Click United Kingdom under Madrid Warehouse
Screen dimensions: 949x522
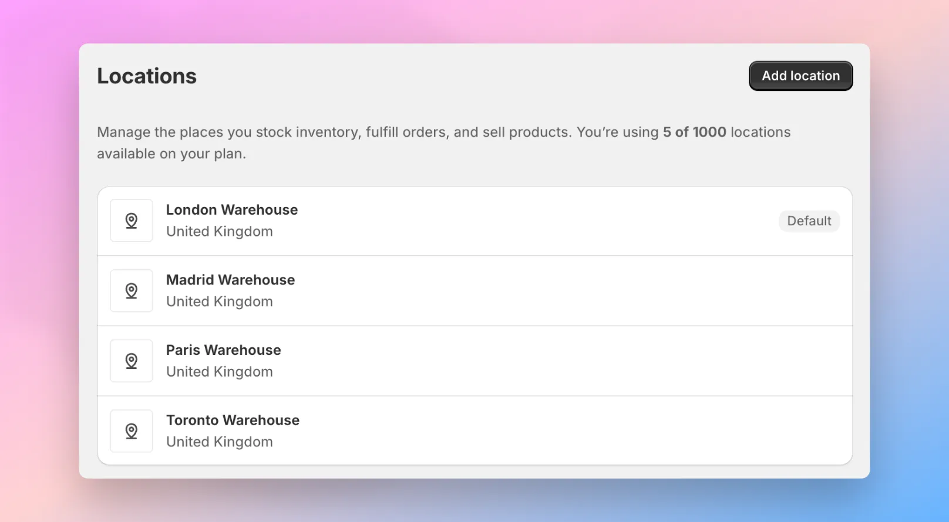(220, 301)
